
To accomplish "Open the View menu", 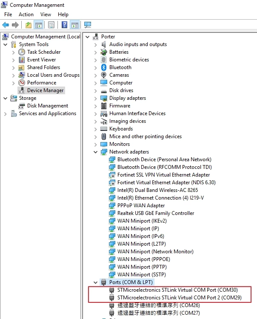I will (x=46, y=14).
